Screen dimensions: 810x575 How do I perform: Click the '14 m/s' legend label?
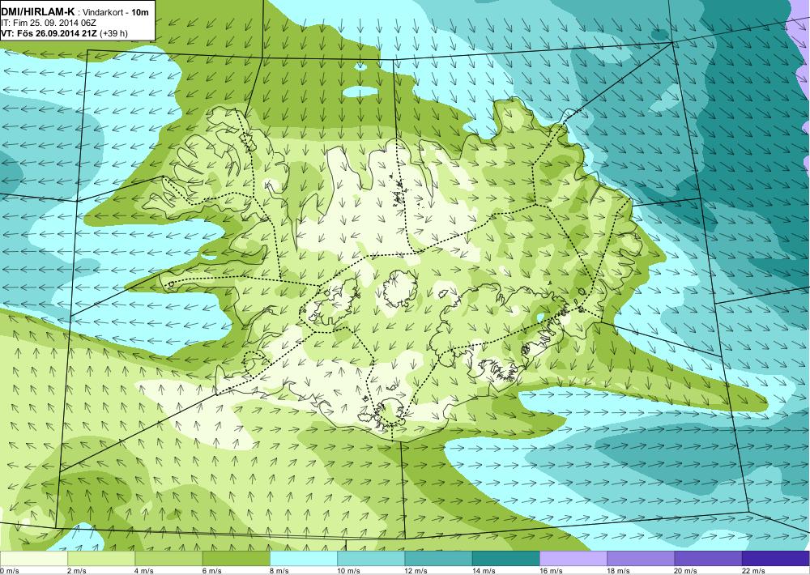pyautogui.click(x=483, y=571)
